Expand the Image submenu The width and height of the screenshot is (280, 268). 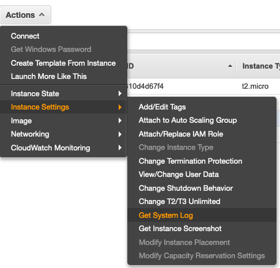63,120
